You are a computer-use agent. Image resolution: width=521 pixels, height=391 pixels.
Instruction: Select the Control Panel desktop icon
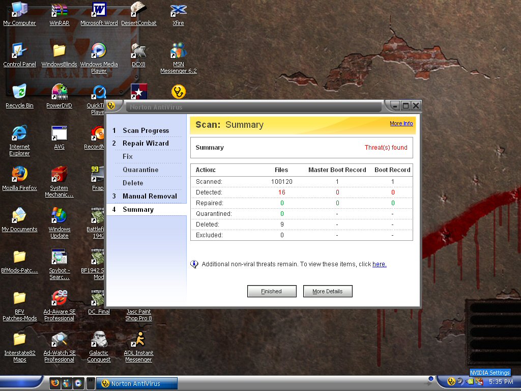(x=19, y=55)
